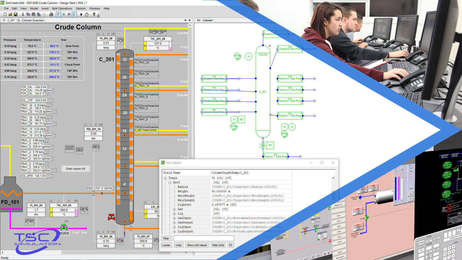Click the Fit button
This screenshot has height=260, width=462.
click(231, 245)
